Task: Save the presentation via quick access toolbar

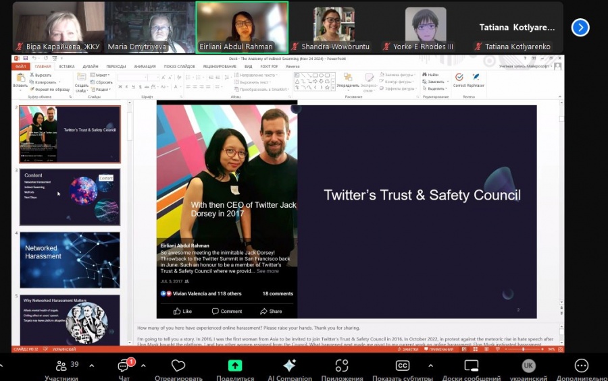Action: [x=25, y=59]
